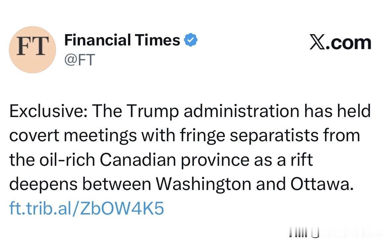This screenshot has width=388, height=245.
Task: Click the blue verified checkmark badge
Action: click(x=191, y=40)
